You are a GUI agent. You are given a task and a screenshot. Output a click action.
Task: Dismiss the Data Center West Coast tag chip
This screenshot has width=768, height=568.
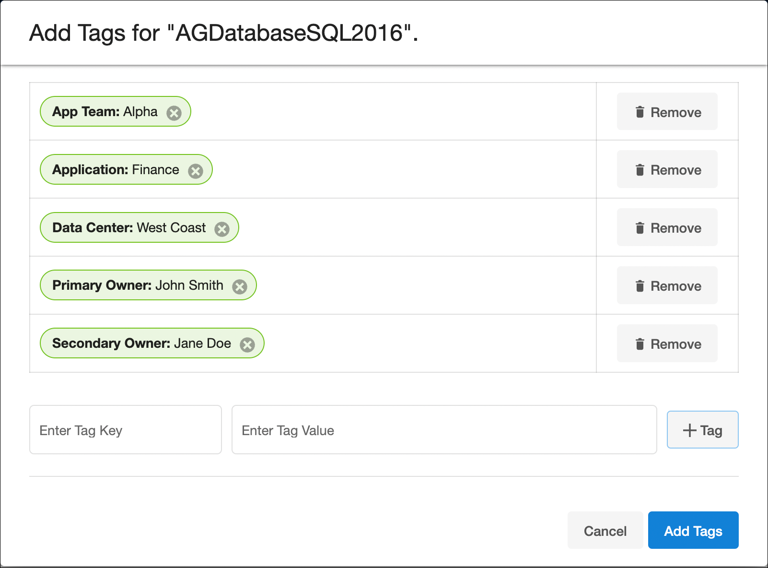[221, 229]
